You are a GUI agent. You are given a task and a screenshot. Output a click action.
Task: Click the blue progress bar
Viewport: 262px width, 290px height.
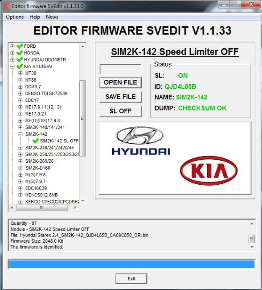point(132,264)
